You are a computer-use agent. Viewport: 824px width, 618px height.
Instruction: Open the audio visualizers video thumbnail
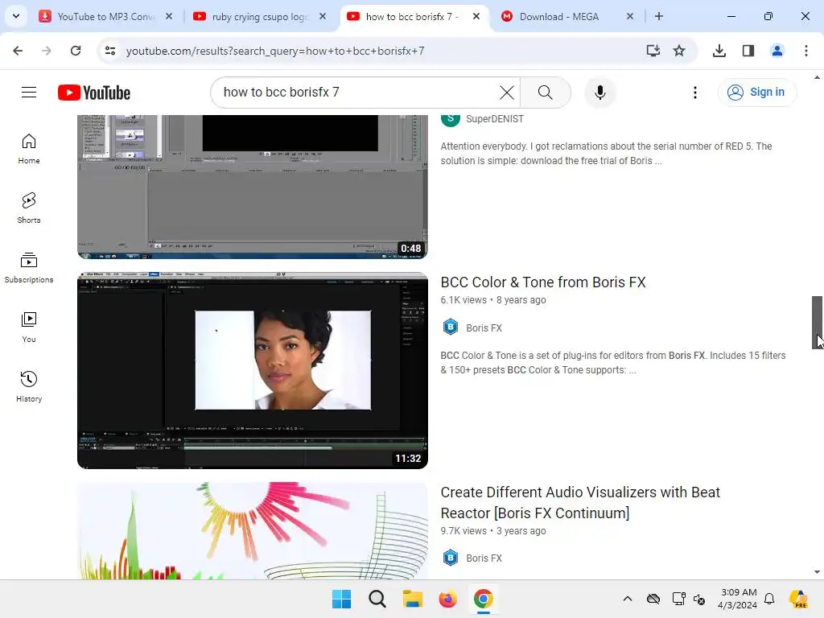click(x=252, y=531)
